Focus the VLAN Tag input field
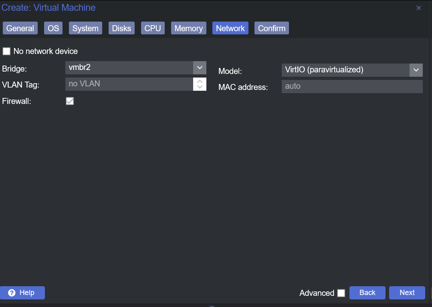Image resolution: width=432 pixels, height=307 pixels. click(129, 84)
